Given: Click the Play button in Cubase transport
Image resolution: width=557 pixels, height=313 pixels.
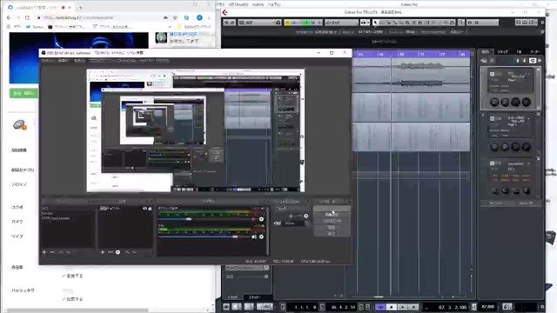Looking at the screenshot, I should (402, 307).
